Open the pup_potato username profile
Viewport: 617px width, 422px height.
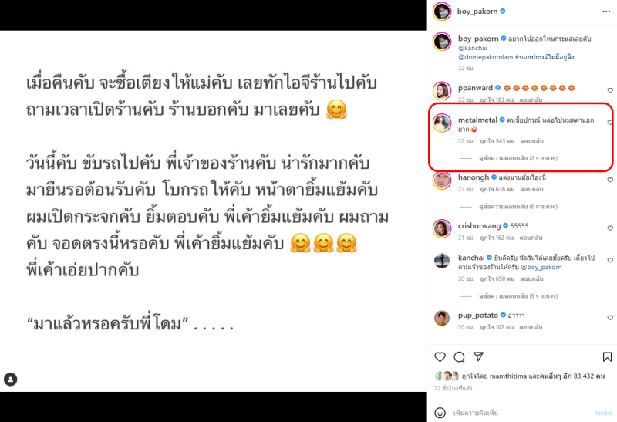point(478,316)
